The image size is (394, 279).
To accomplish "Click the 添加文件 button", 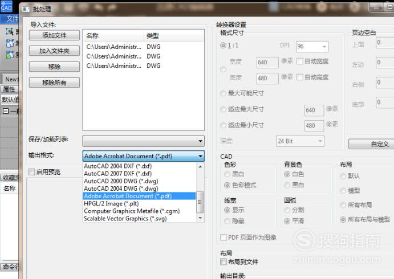I will [x=54, y=35].
